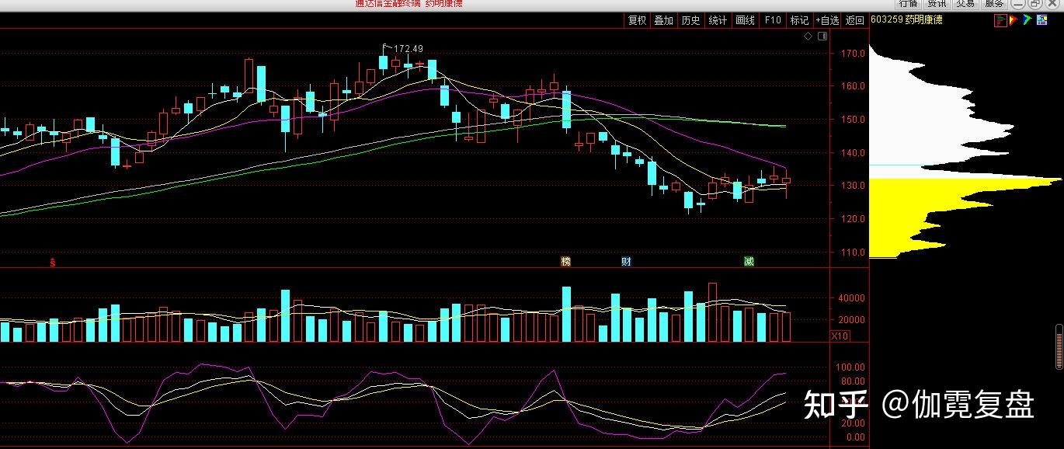
Task: Click the 减 marker on chart
Action: (x=749, y=262)
